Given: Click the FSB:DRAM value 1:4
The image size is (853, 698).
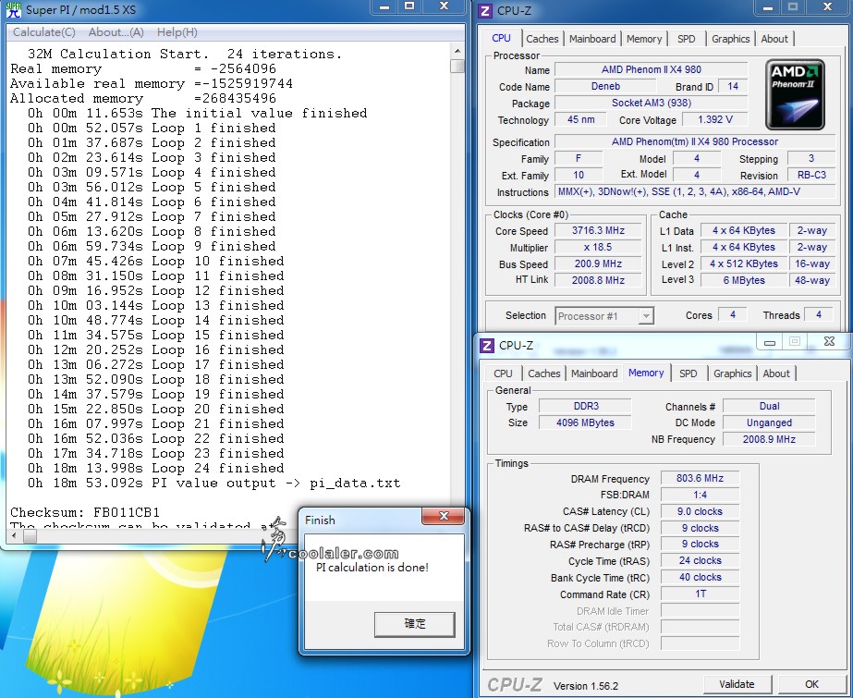Looking at the screenshot, I should (x=700, y=496).
